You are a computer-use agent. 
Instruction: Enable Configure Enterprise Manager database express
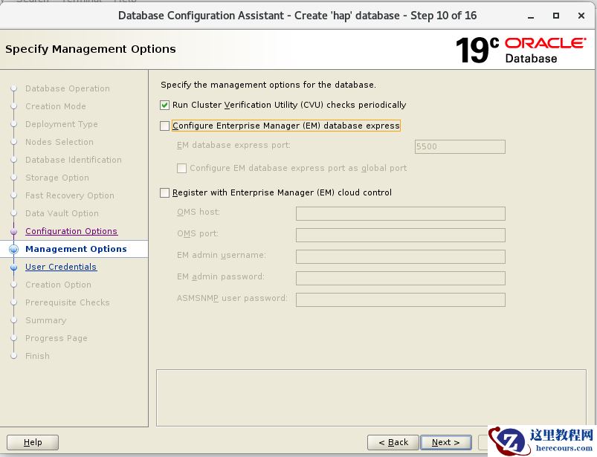[x=164, y=126]
